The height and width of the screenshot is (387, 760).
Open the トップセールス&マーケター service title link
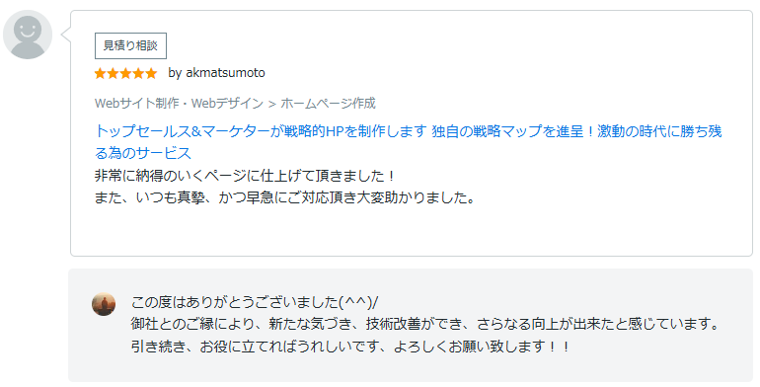tap(408, 131)
